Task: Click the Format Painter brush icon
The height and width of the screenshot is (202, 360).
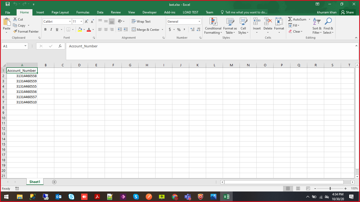Action: [15, 32]
